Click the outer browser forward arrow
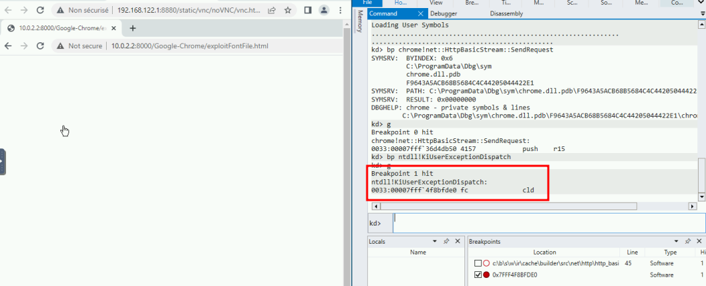 pyautogui.click(x=24, y=10)
